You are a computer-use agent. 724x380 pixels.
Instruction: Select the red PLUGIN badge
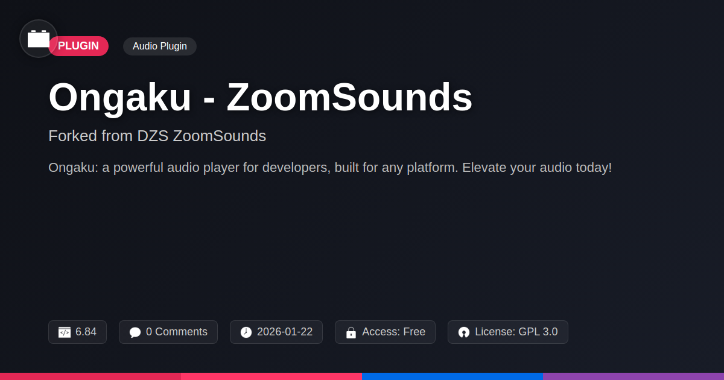click(78, 46)
